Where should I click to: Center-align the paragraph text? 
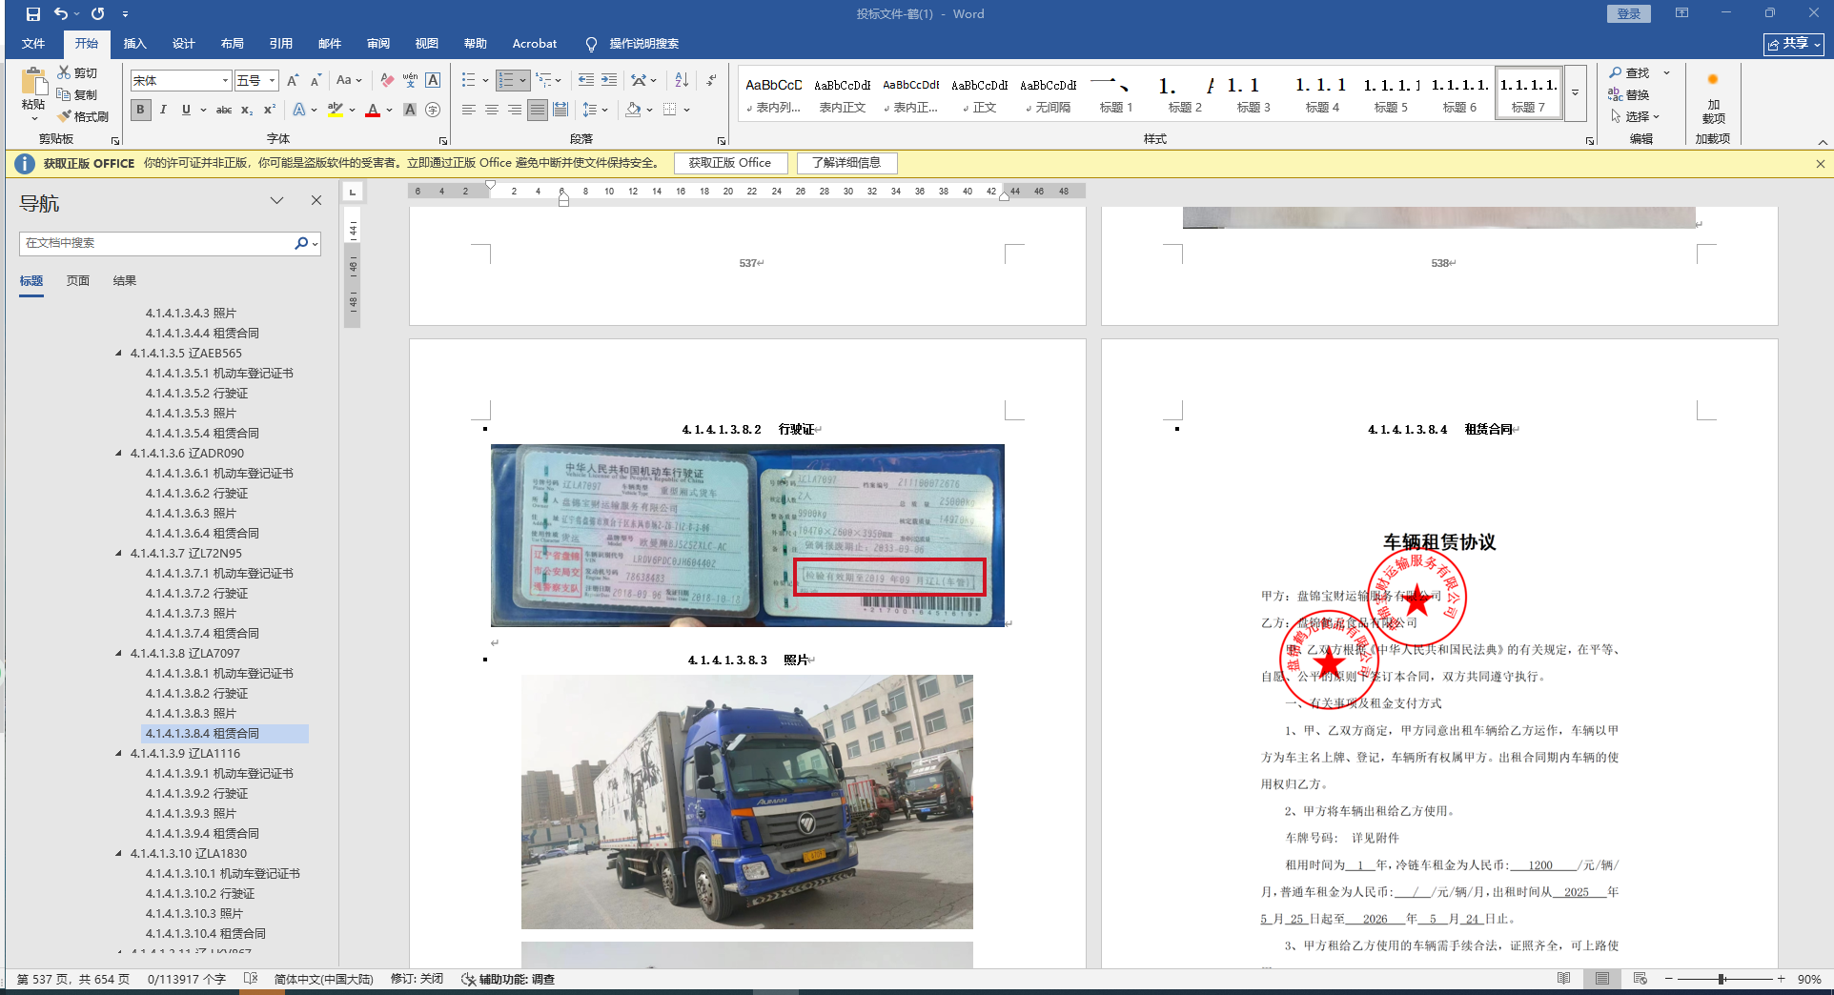point(492,111)
